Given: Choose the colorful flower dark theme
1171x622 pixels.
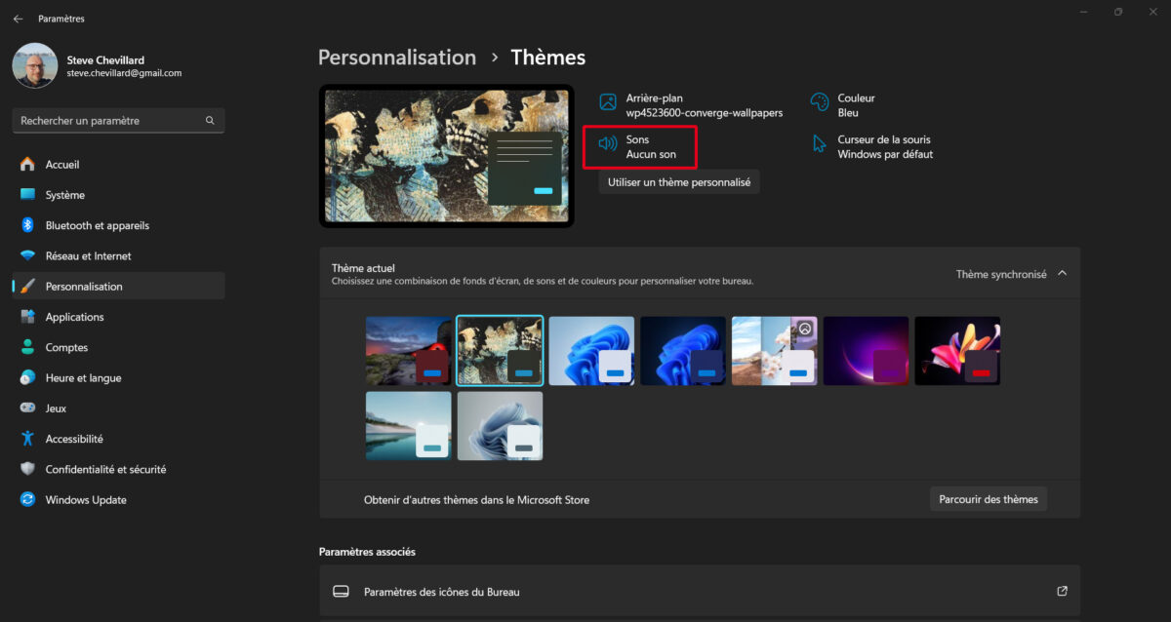Looking at the screenshot, I should click(957, 351).
